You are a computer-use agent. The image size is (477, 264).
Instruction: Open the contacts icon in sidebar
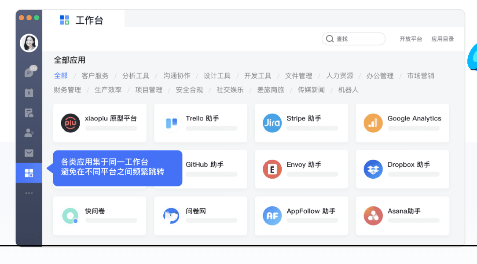[29, 133]
